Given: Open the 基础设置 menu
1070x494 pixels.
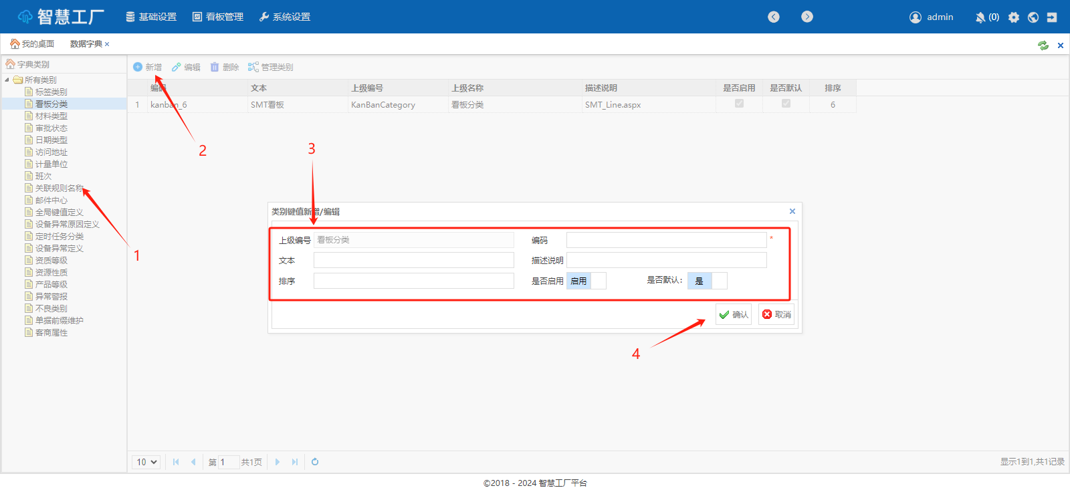Looking at the screenshot, I should click(x=151, y=17).
